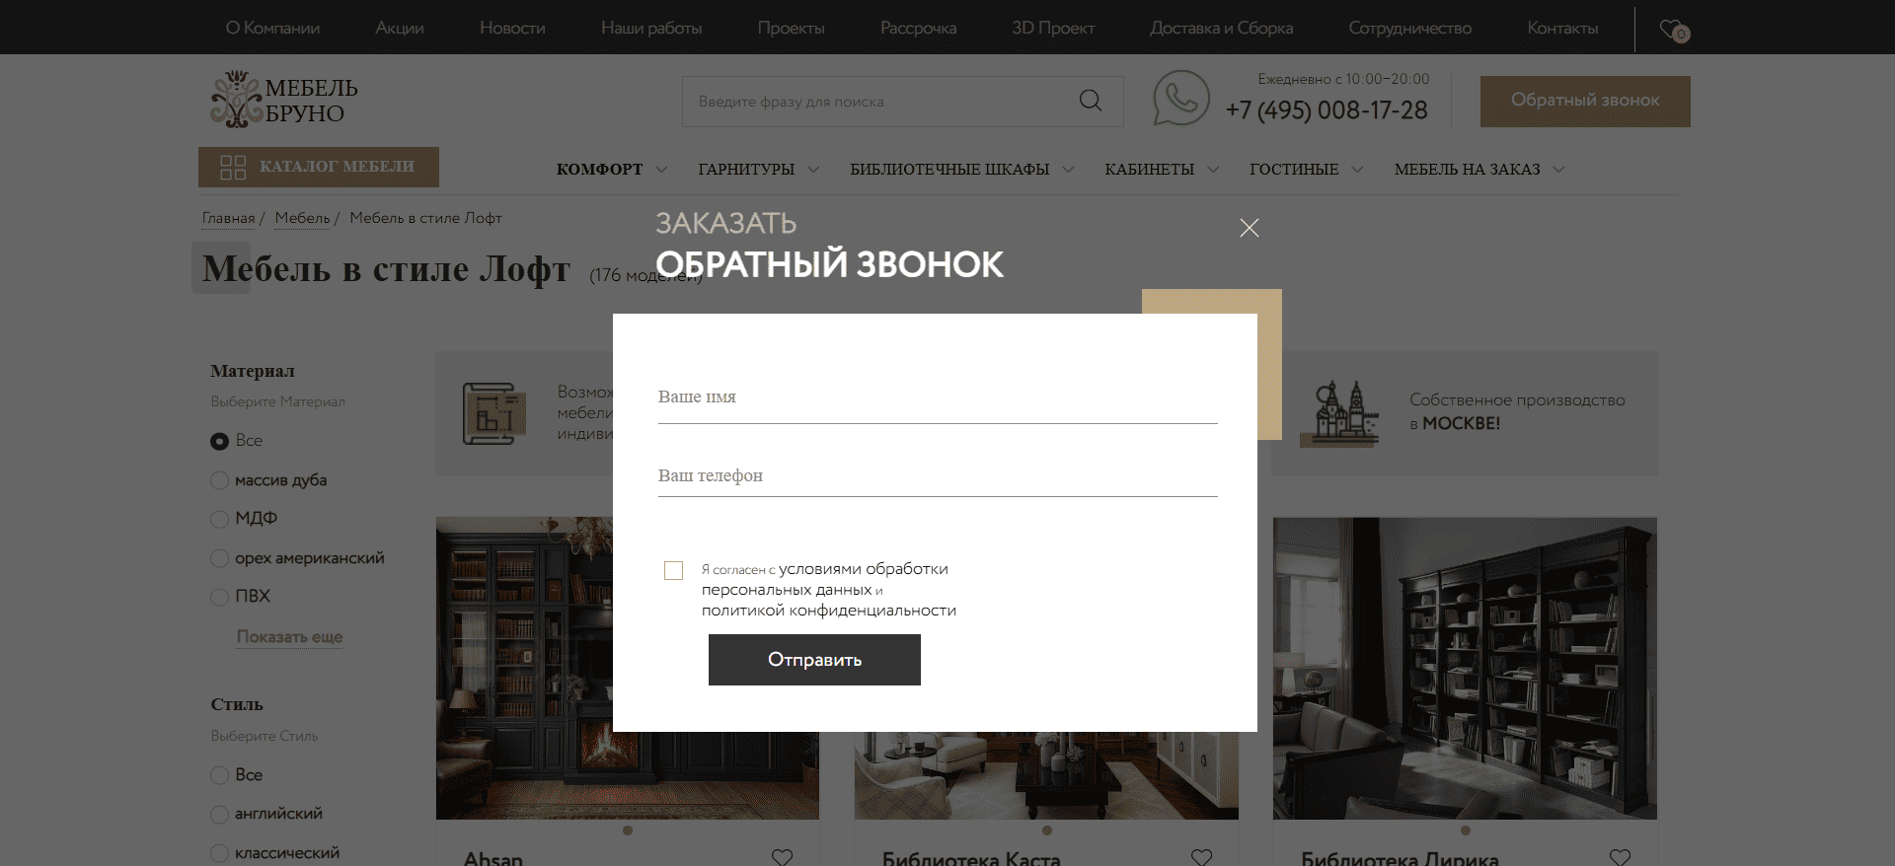Open Доставка и Сборка menu item
This screenshot has height=866, width=1895.
1221,28
